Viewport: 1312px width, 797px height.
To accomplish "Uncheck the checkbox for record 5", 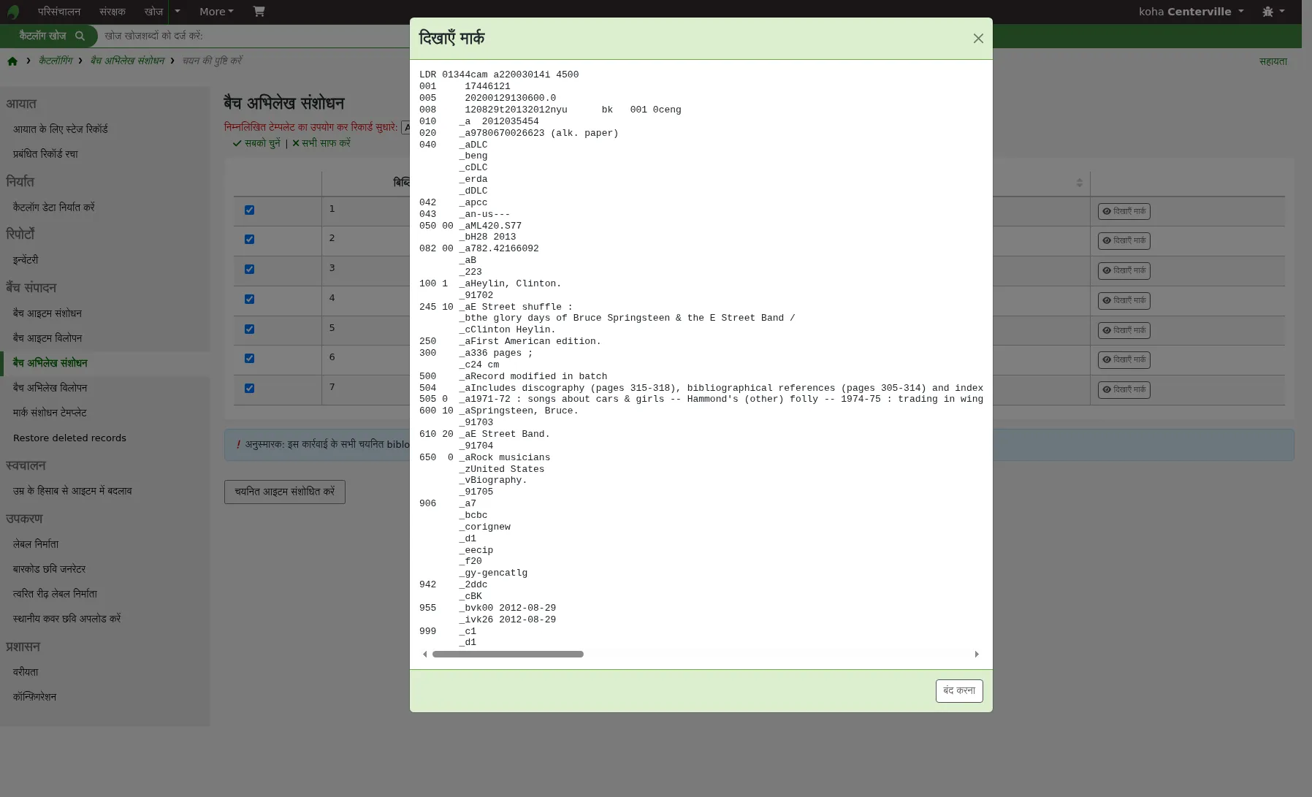I will [249, 329].
